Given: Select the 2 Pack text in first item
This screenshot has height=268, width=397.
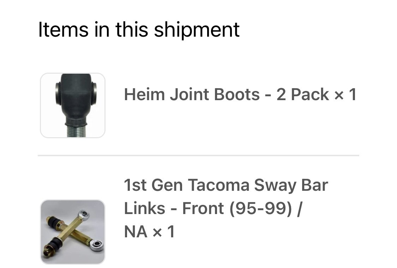Looking at the screenshot, I should point(302,95).
